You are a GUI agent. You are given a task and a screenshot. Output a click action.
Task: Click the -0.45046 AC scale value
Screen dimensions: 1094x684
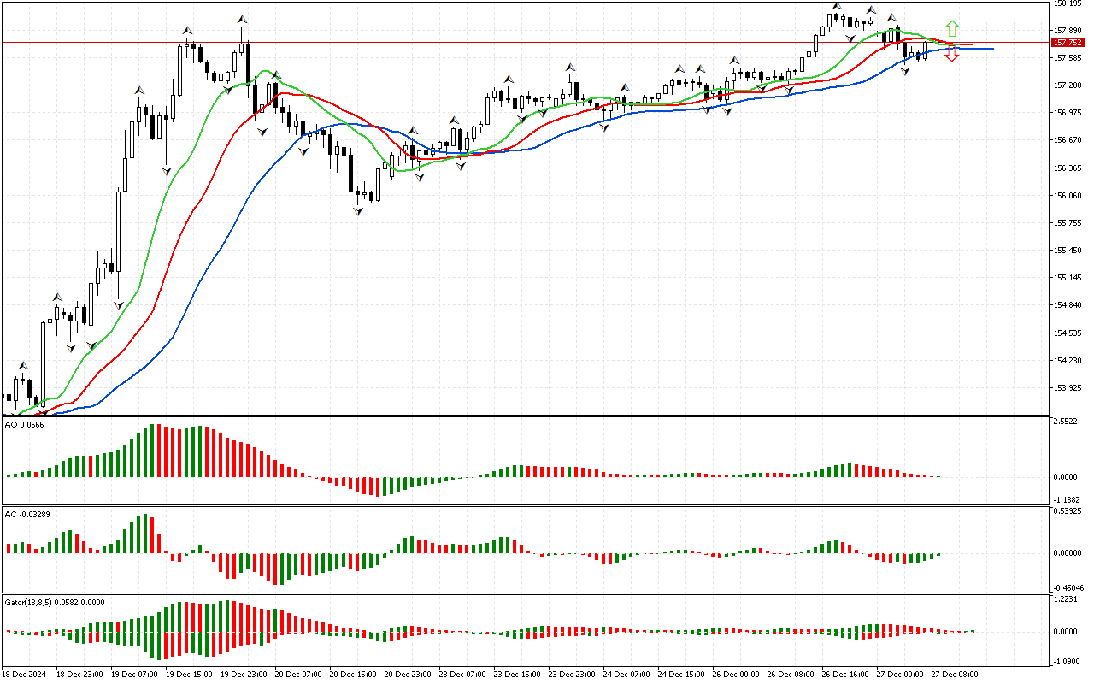1068,588
